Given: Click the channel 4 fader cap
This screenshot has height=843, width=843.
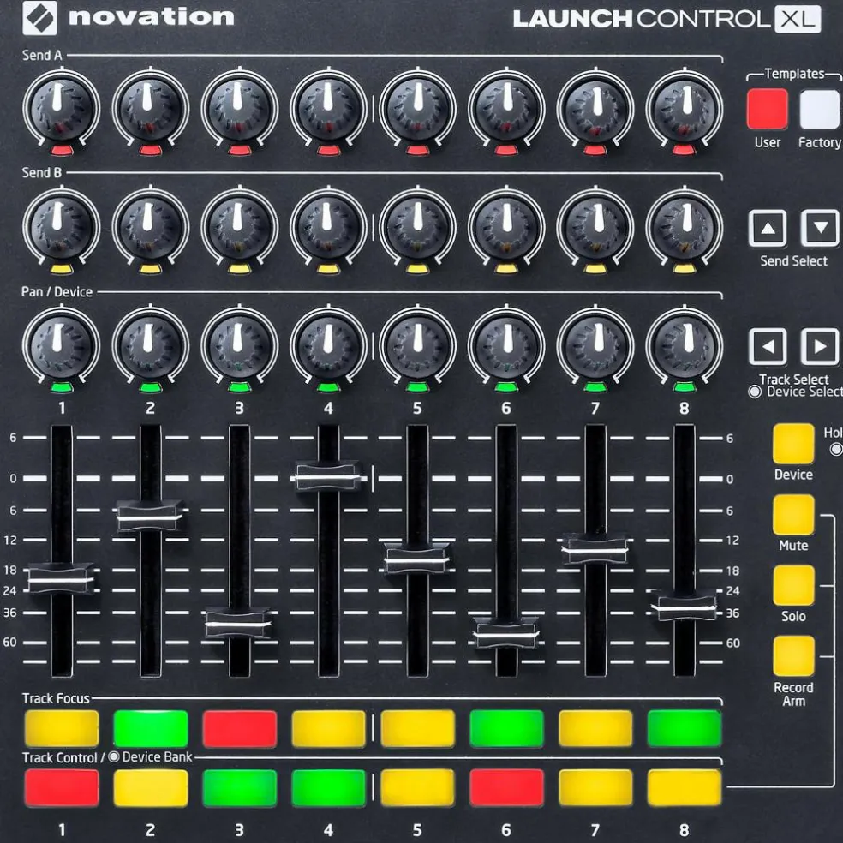Looking at the screenshot, I should (328, 476).
